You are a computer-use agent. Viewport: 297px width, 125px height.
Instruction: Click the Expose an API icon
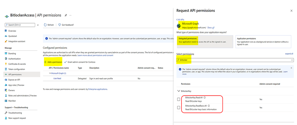(6, 80)
